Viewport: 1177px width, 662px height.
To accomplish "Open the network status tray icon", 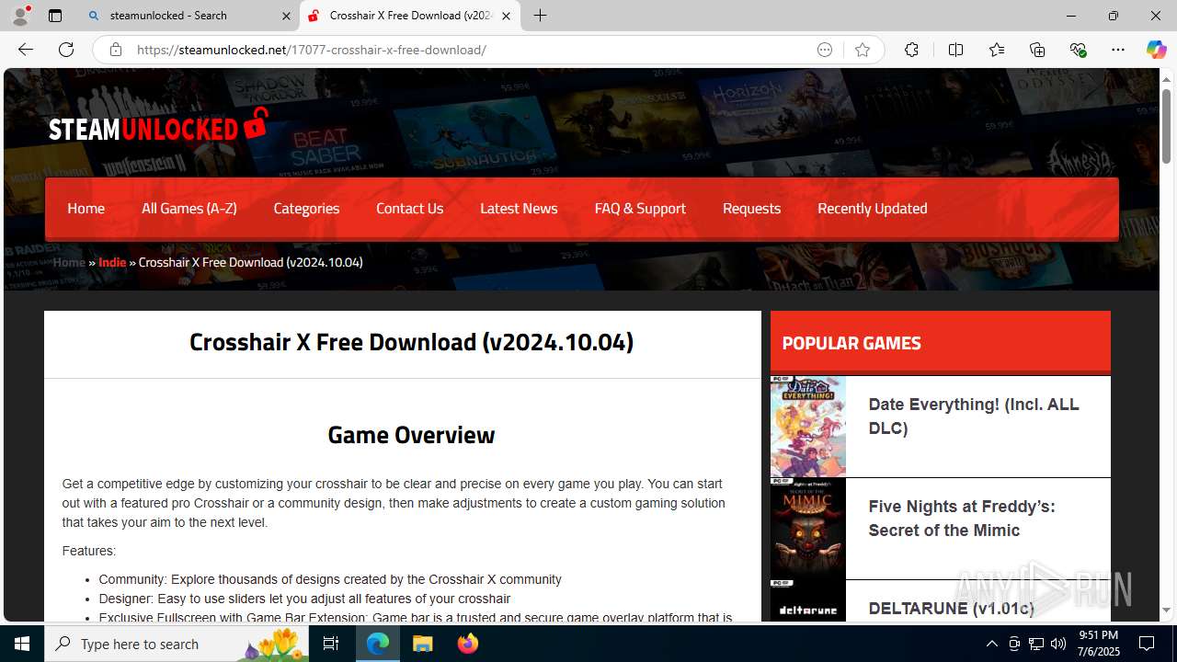I will pos(1036,644).
